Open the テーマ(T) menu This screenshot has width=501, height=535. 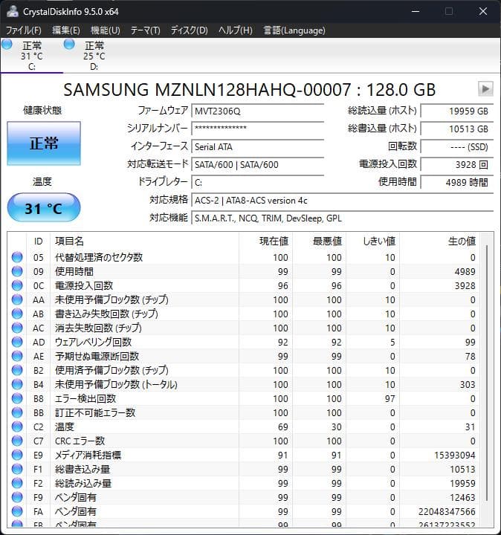[x=145, y=30]
